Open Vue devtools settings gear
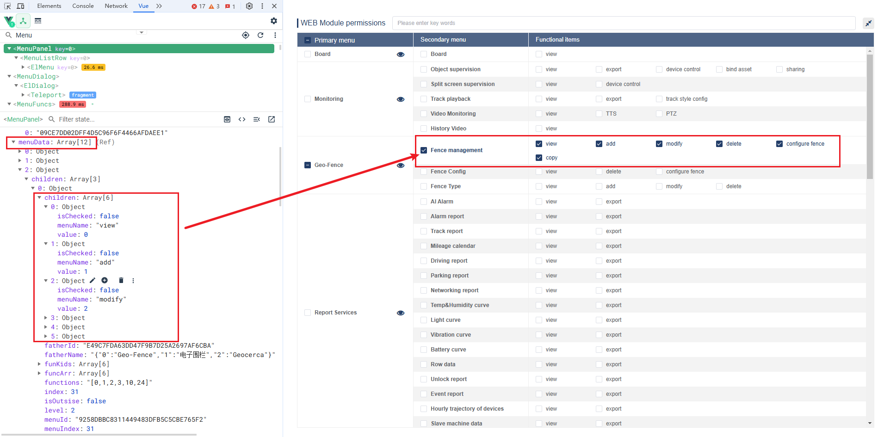884x437 pixels. [x=274, y=21]
